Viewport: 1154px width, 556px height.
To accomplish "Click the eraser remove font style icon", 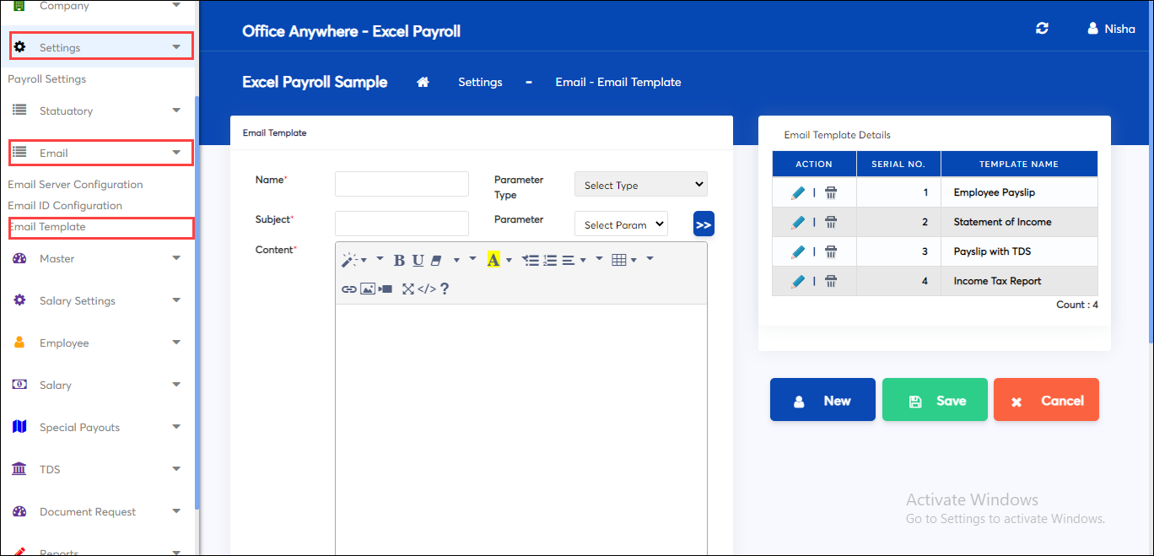I will [436, 260].
